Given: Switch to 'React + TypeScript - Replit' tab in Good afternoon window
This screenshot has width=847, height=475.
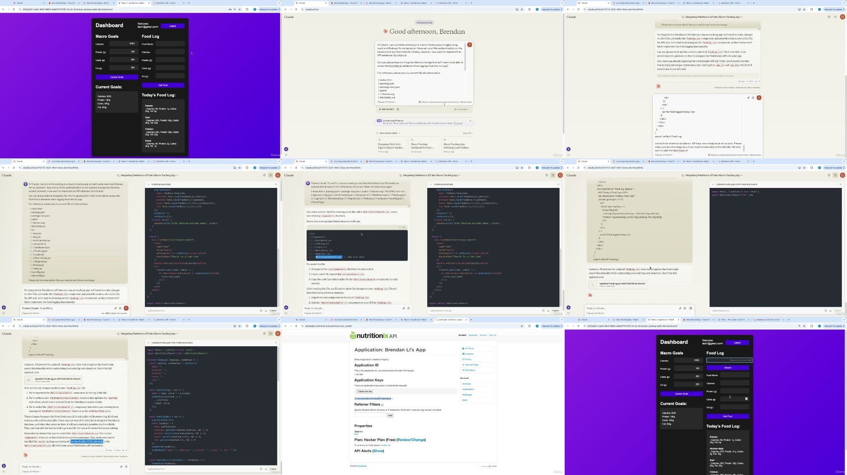Looking at the screenshot, I should [x=416, y=3].
